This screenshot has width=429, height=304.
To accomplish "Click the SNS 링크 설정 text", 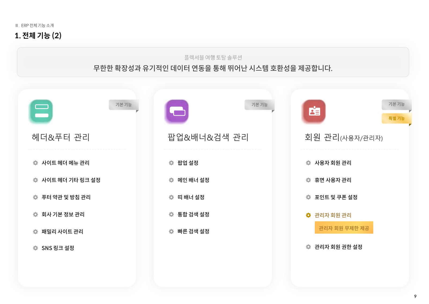I will click(58, 248).
